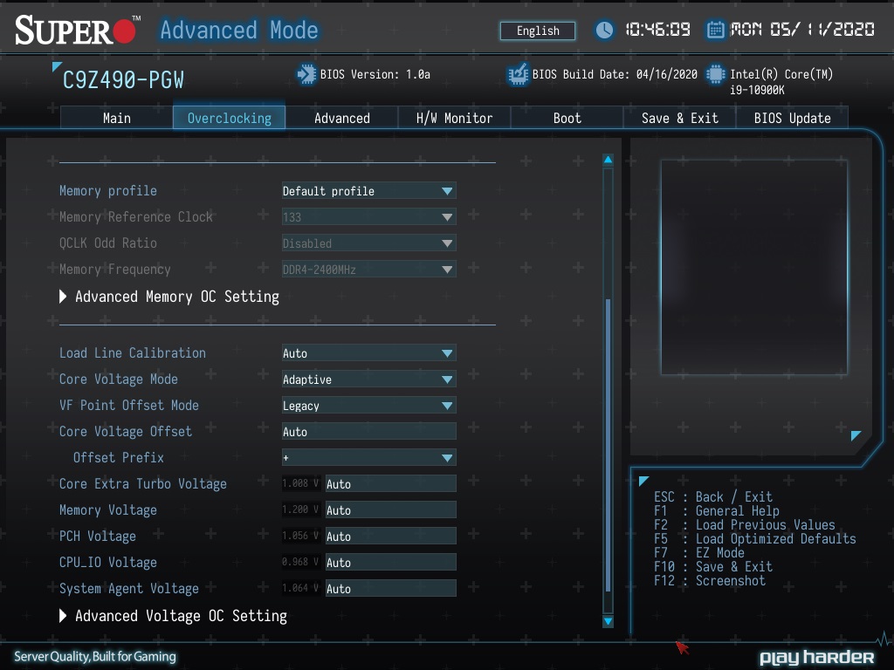Open the BIOS Update tab
Image resolution: width=894 pixels, height=670 pixels.
pyautogui.click(x=792, y=118)
